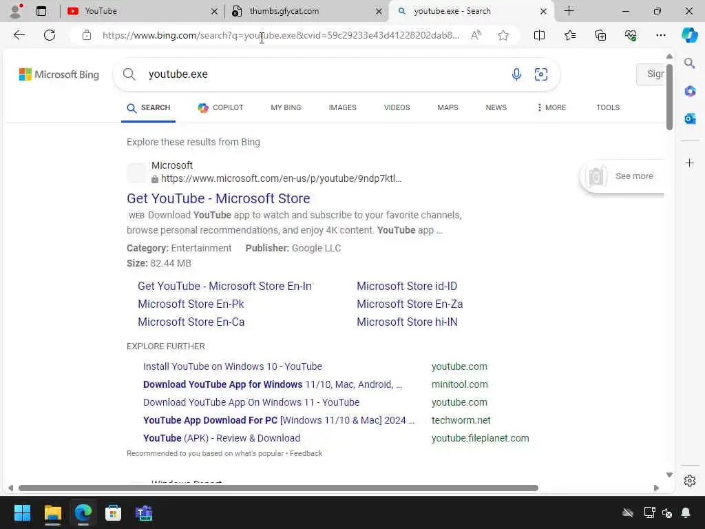Click the scroll down arrow
This screenshot has height=529, width=705.
[x=669, y=475]
